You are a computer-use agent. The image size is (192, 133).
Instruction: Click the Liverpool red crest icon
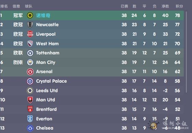coord(30,34)
